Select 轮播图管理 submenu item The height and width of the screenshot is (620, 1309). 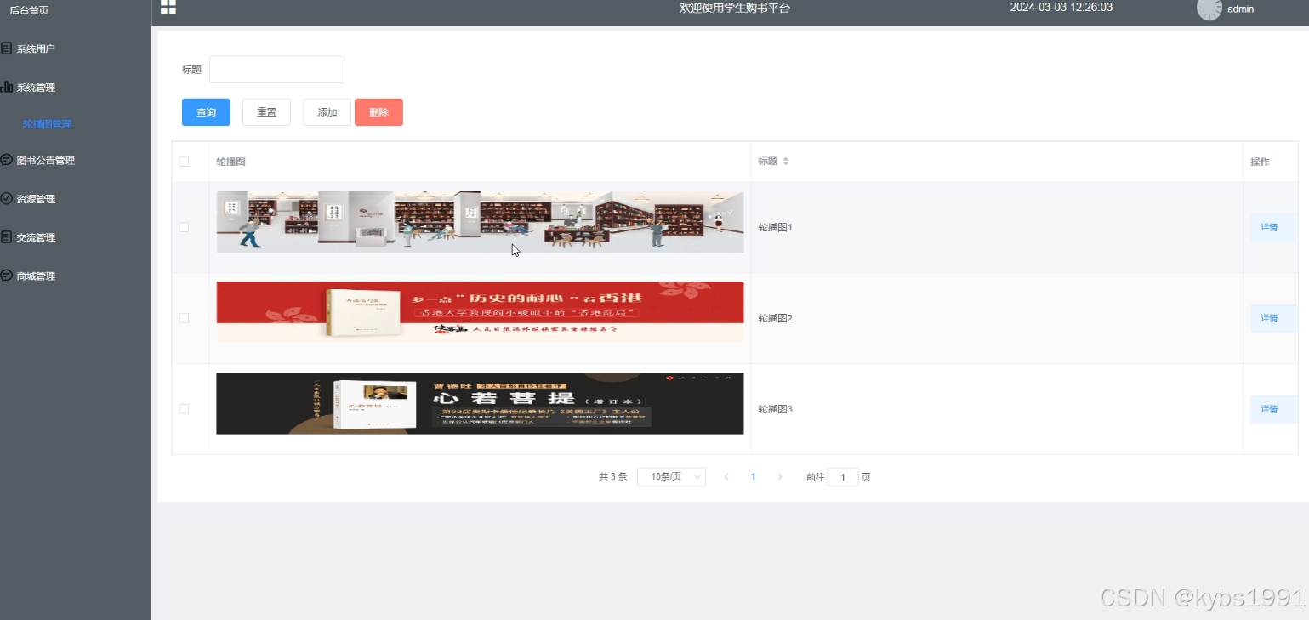point(48,124)
